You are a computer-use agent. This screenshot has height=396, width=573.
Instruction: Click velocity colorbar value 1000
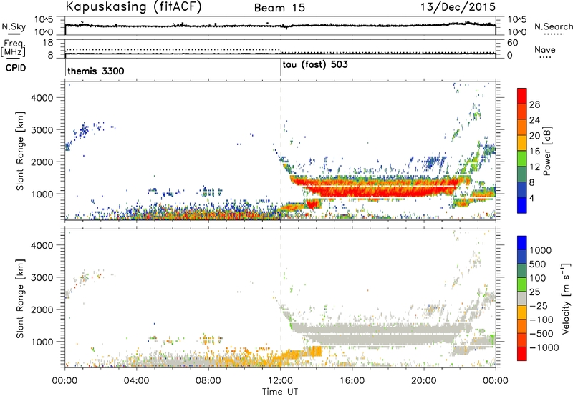541,250
